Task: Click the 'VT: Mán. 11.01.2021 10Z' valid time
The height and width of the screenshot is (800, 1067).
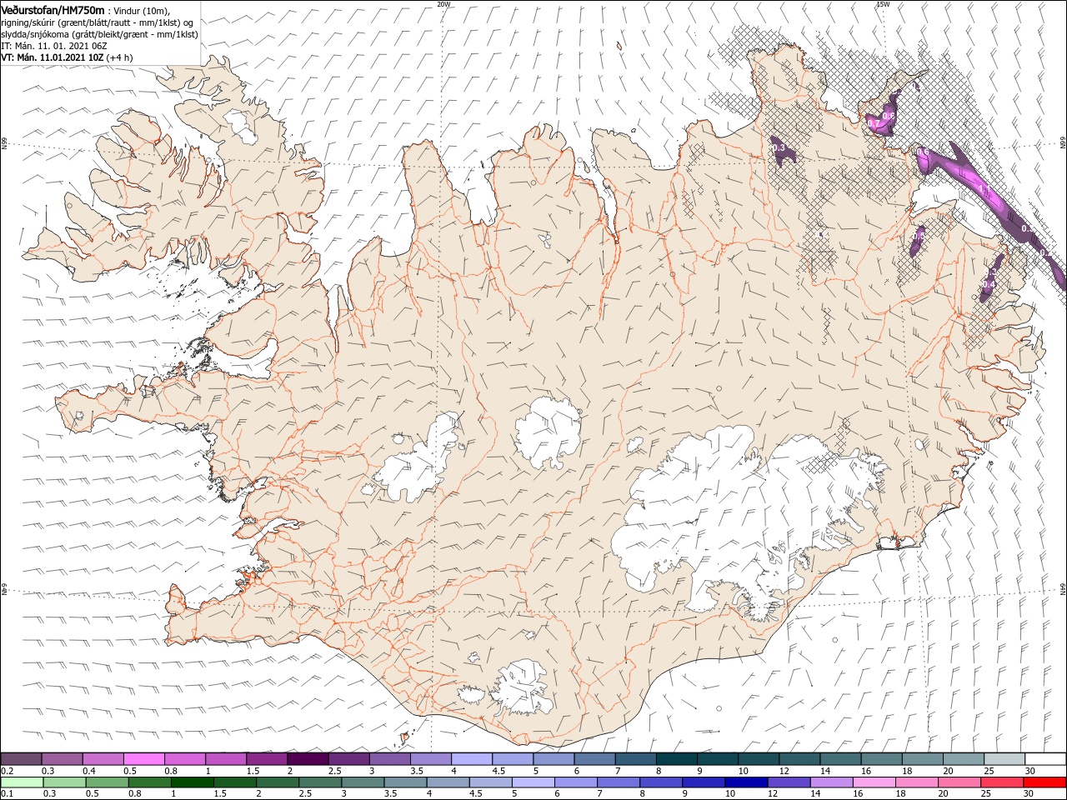Action: [52, 57]
